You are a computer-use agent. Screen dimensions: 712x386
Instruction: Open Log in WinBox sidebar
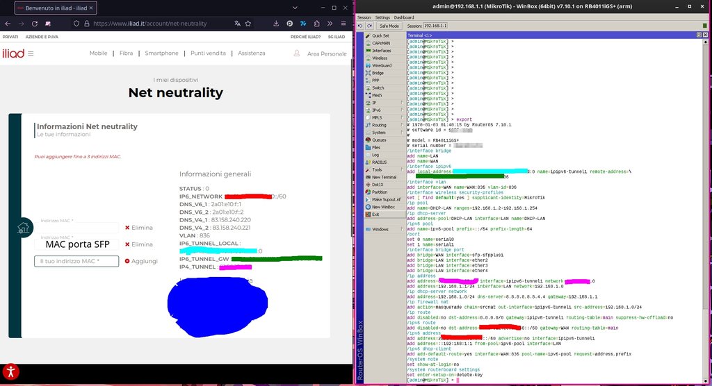pyautogui.click(x=375, y=155)
